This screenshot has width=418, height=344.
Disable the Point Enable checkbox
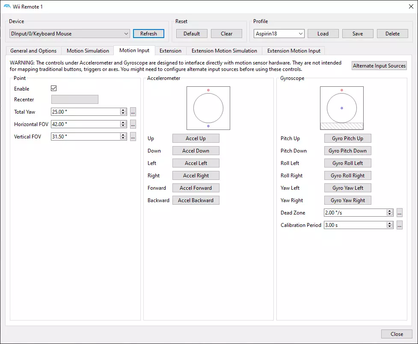(54, 88)
